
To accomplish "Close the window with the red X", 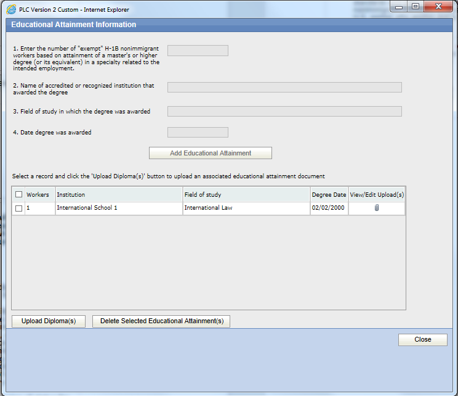I will tap(438, 7).
